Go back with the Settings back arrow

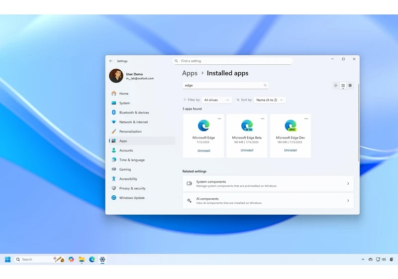pos(111,61)
